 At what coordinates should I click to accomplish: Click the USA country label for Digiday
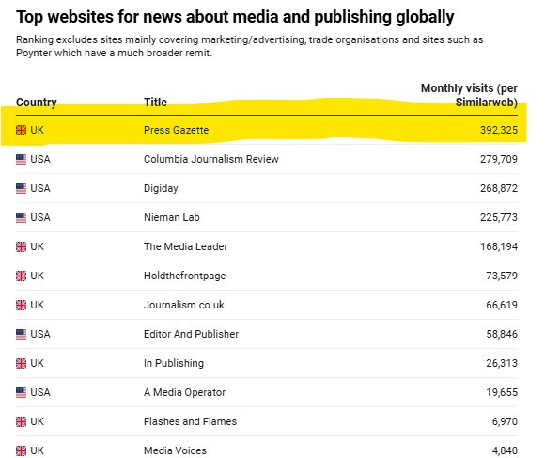coord(40,188)
